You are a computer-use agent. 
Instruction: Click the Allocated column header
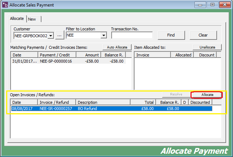(x=182, y=55)
